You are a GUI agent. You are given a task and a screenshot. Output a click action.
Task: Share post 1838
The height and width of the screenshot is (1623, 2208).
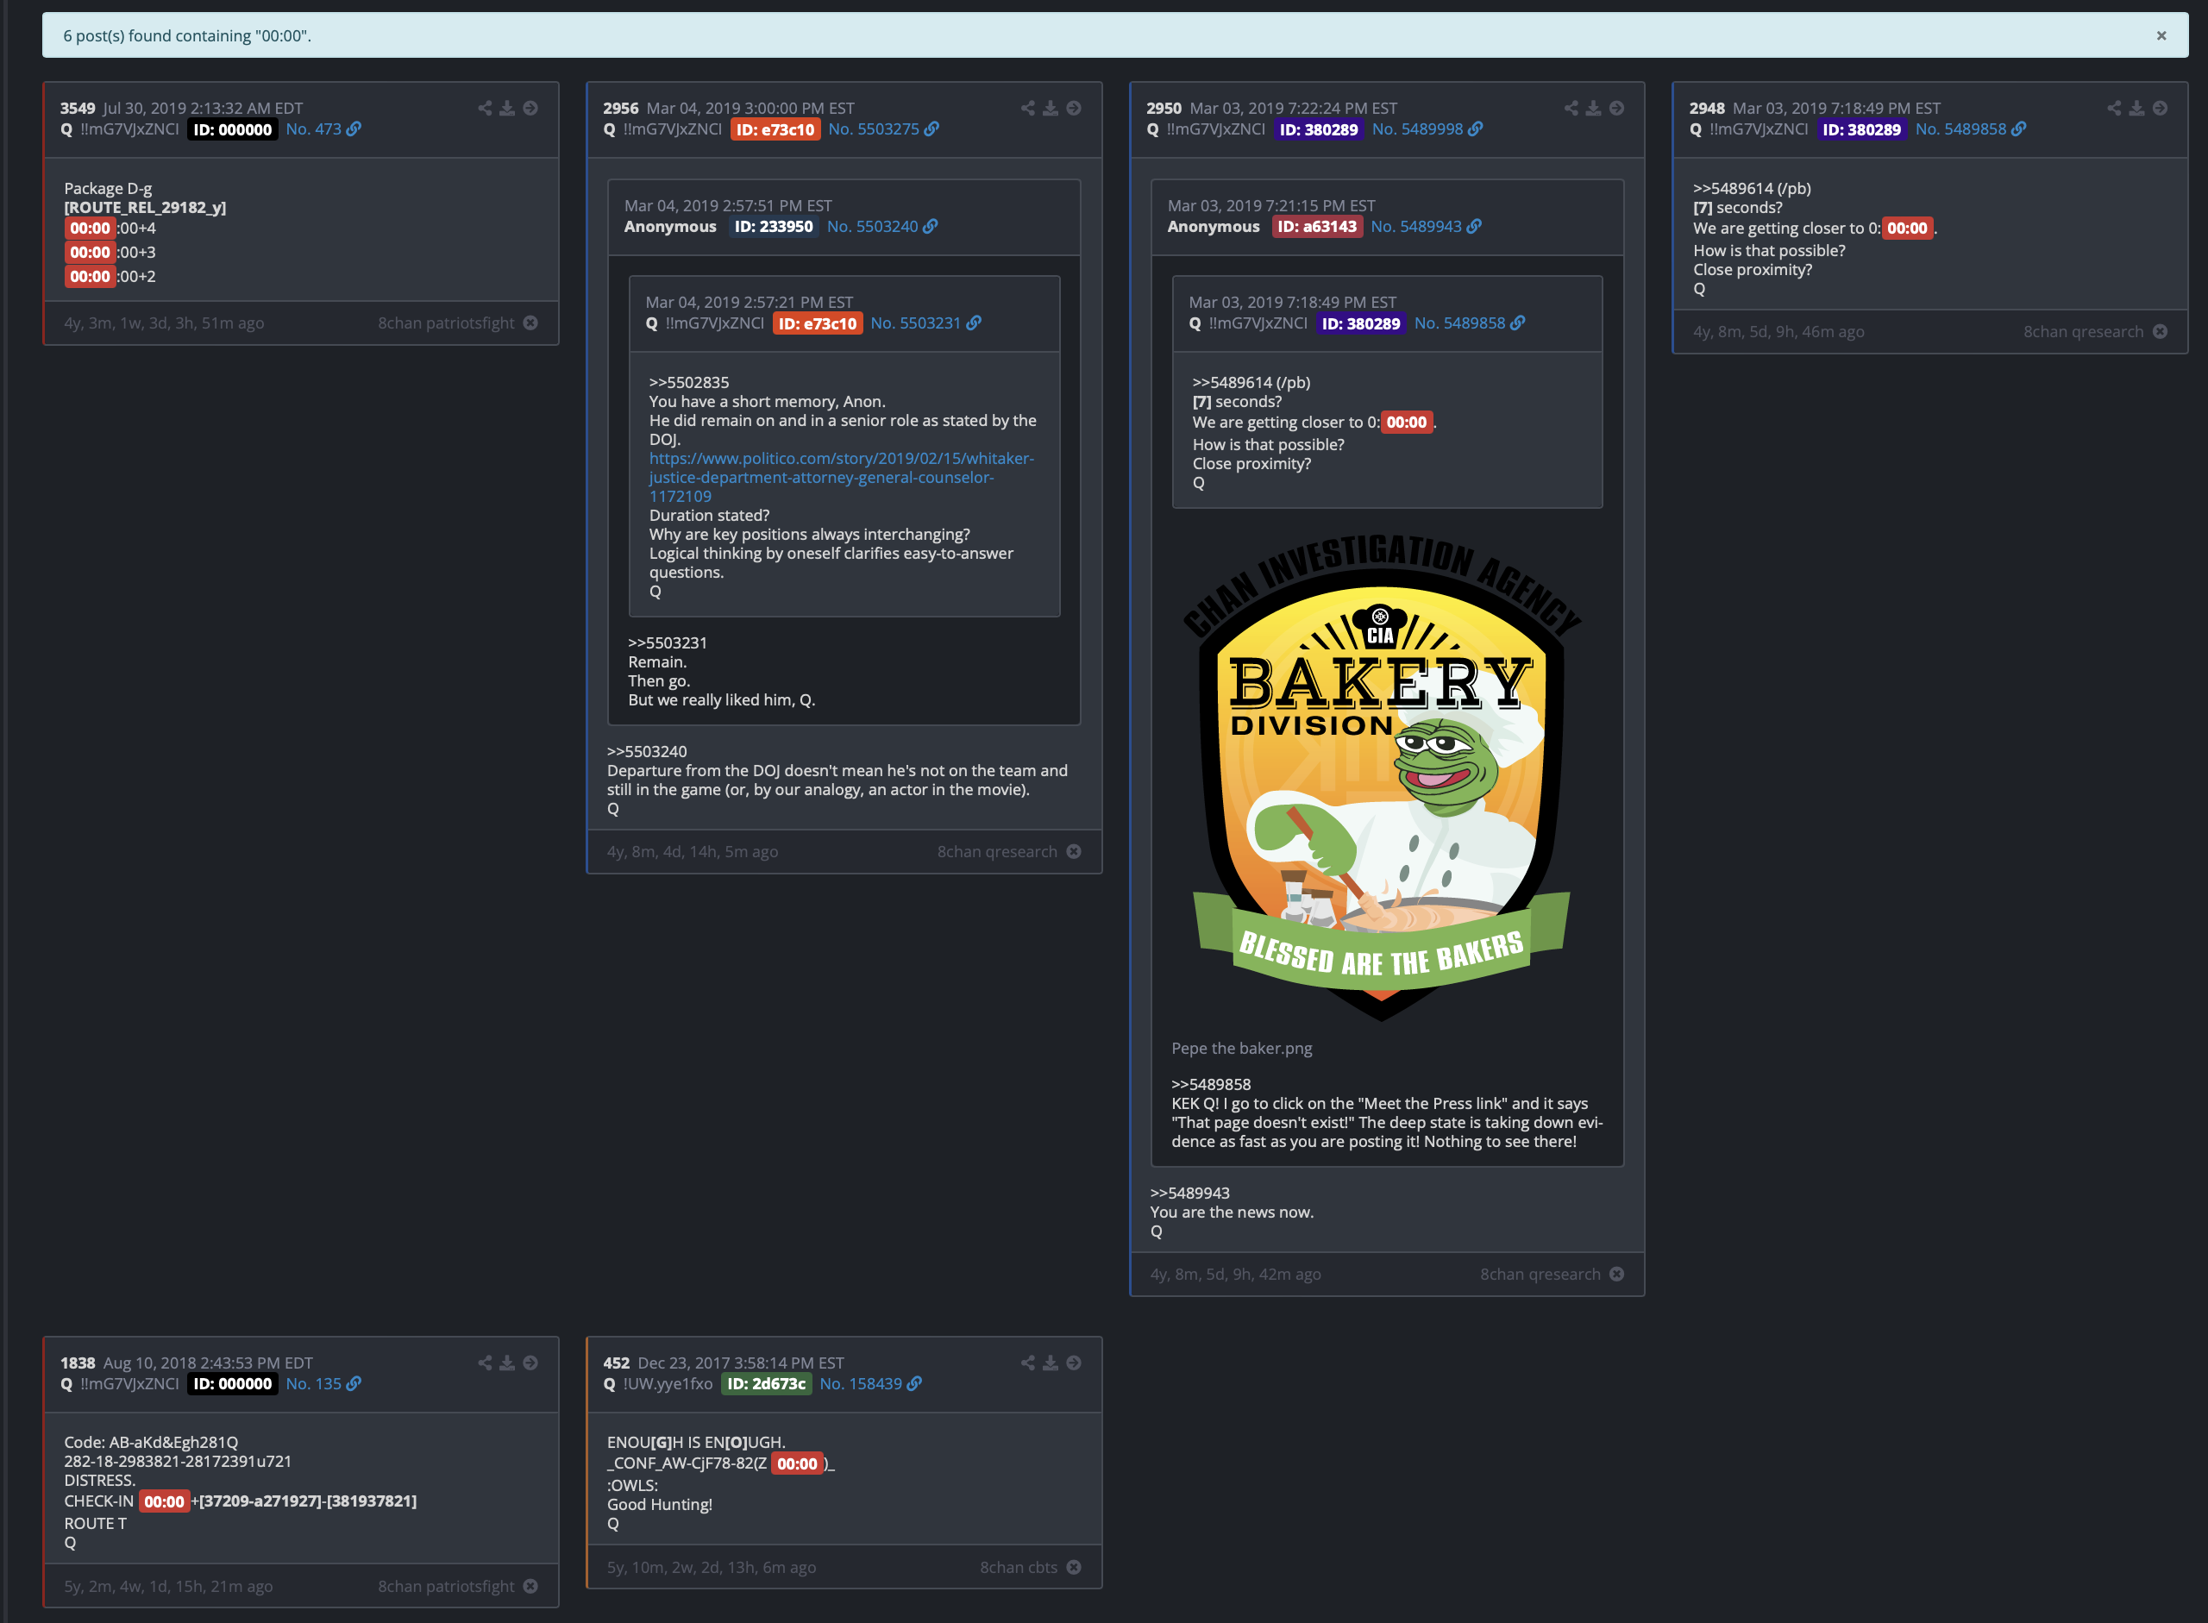coord(485,1363)
